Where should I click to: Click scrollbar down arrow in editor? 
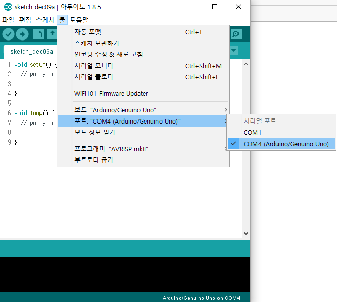(x=246, y=234)
